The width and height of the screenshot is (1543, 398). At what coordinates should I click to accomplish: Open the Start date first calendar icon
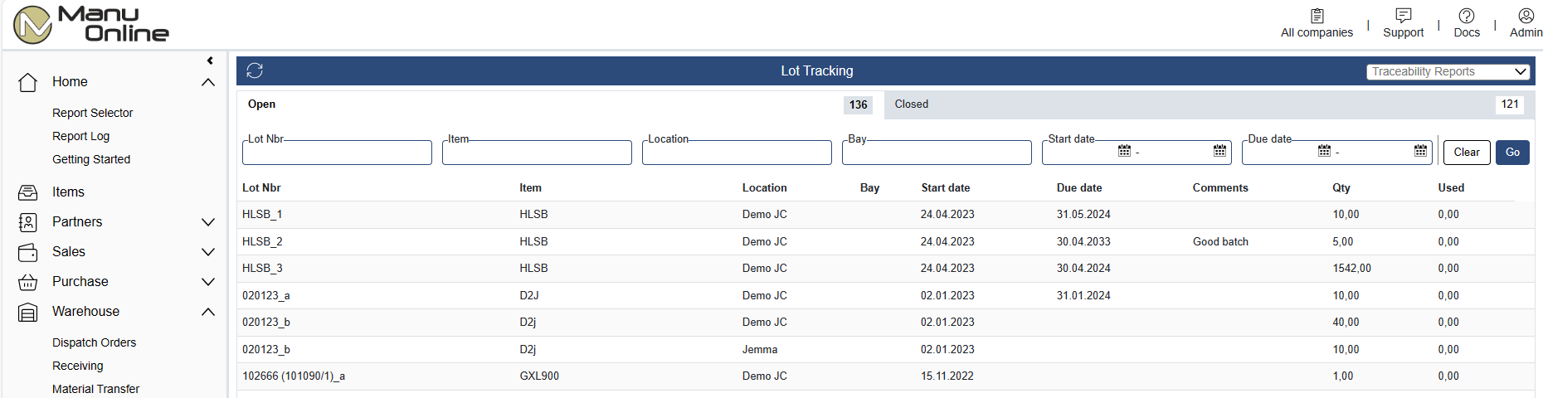tap(1124, 151)
